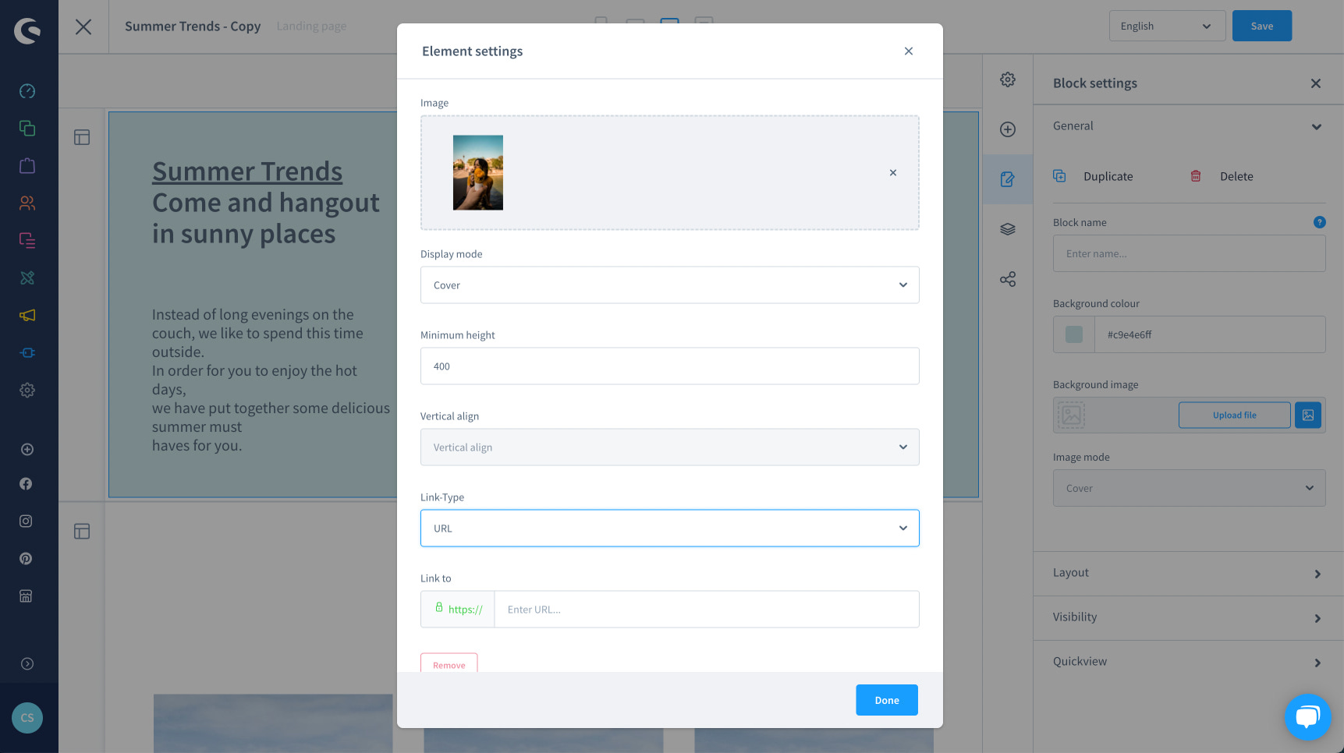This screenshot has width=1344, height=753.
Task: Click the Upload file button
Action: [x=1235, y=415]
